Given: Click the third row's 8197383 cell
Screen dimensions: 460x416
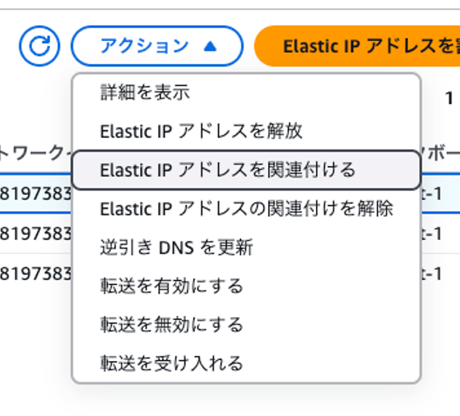Looking at the screenshot, I should coord(35,273).
